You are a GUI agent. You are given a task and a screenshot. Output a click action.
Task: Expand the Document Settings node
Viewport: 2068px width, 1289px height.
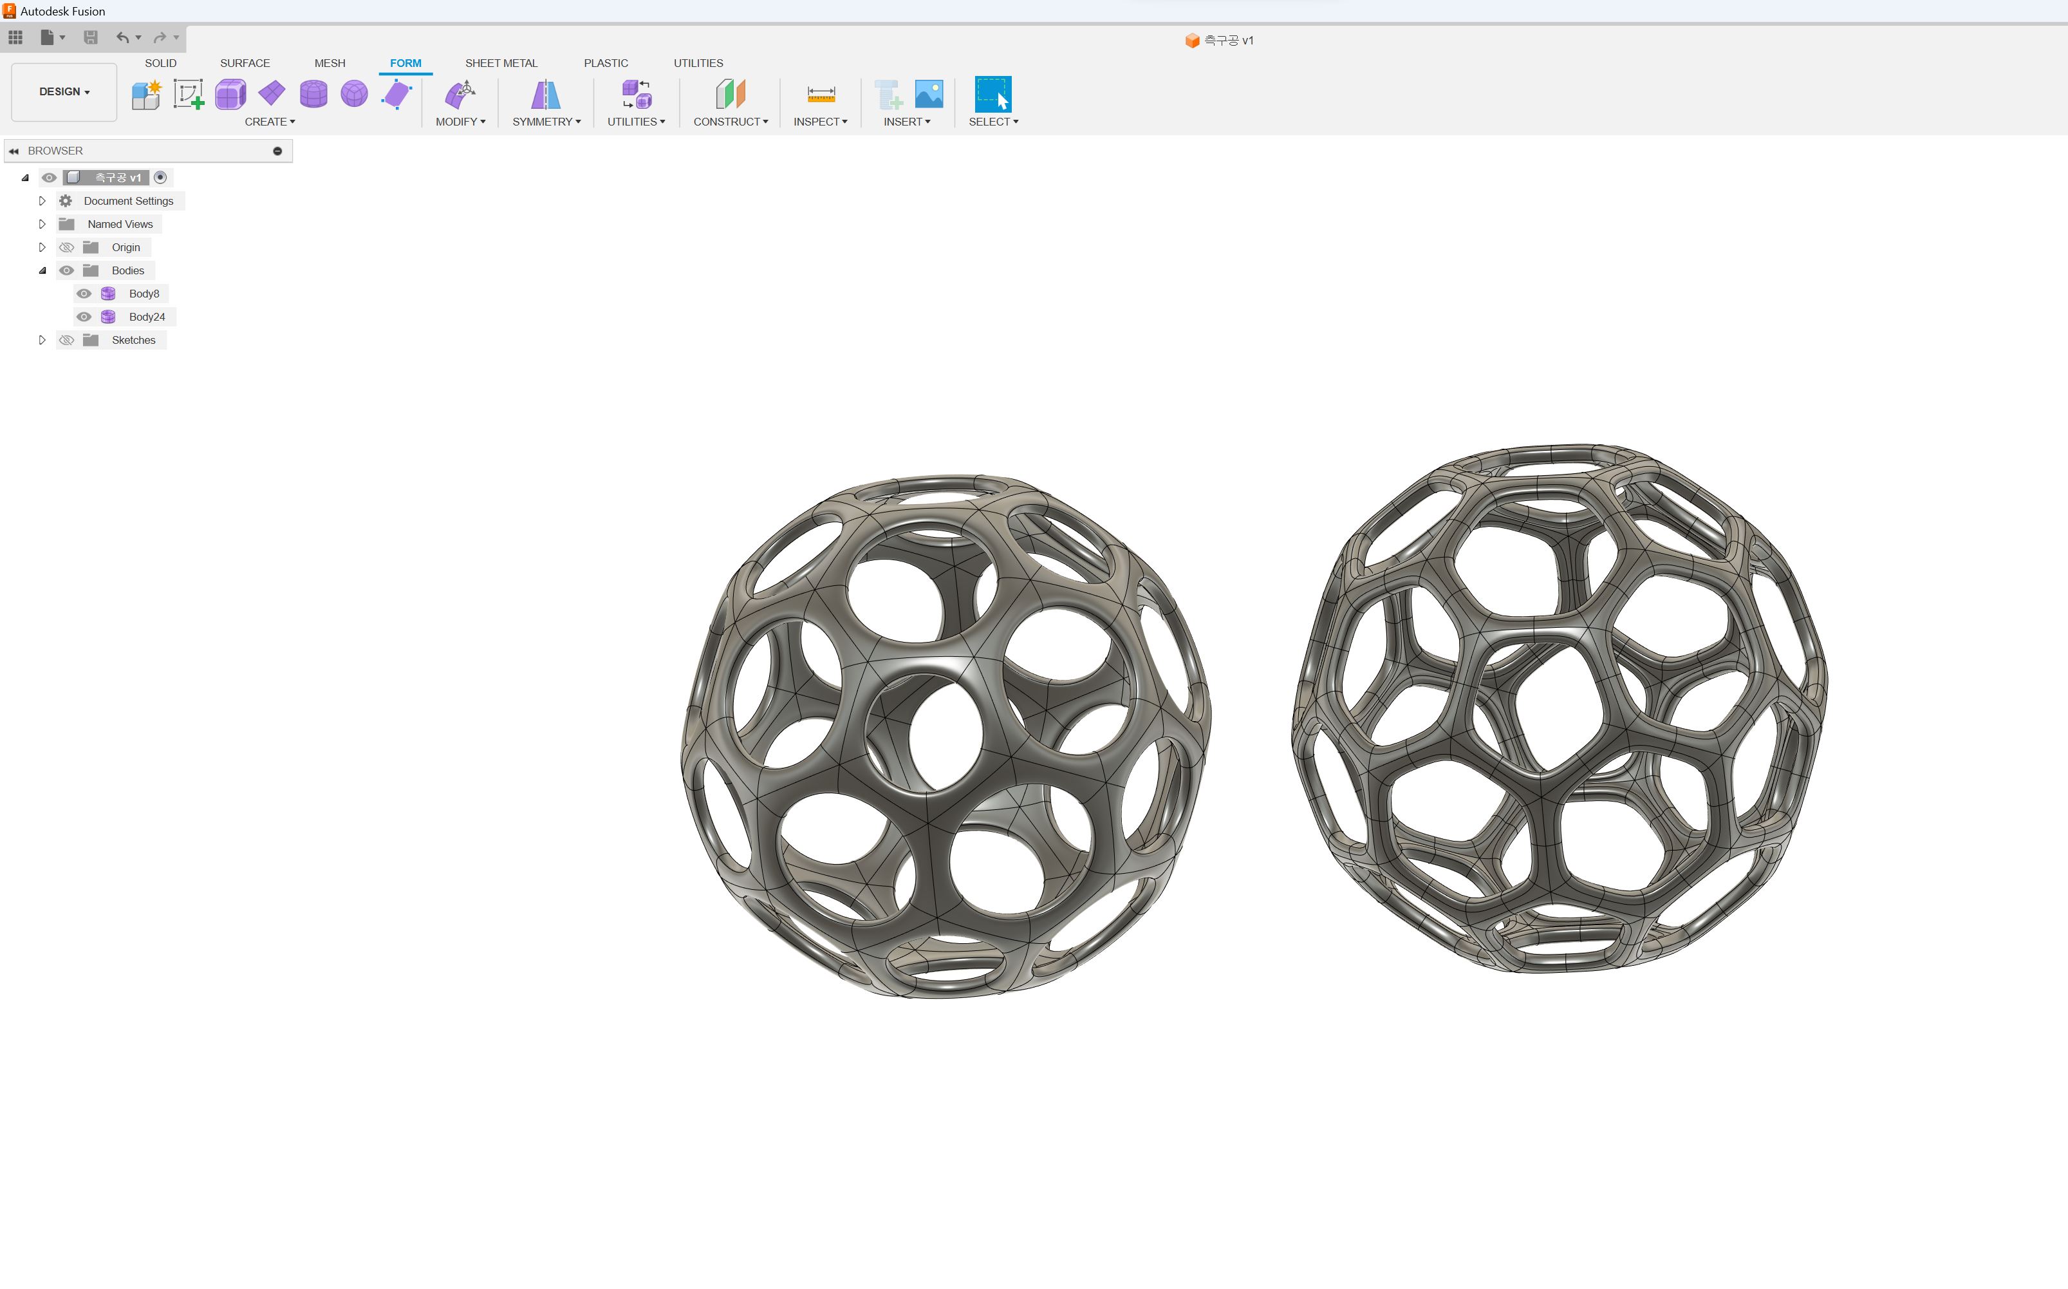[x=42, y=201]
